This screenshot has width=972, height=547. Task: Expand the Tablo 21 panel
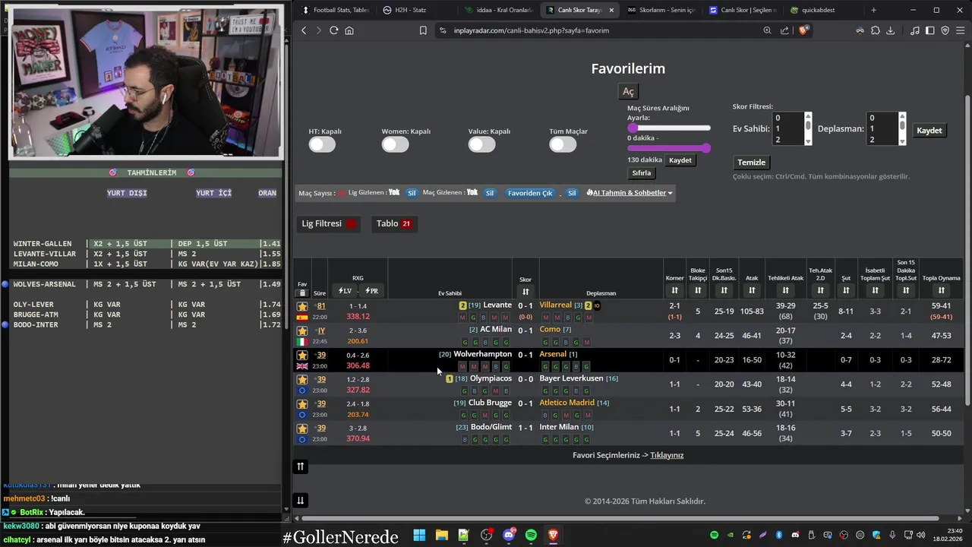coord(394,223)
